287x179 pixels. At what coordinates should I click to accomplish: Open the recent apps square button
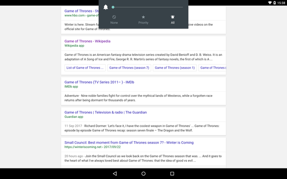[172, 174]
